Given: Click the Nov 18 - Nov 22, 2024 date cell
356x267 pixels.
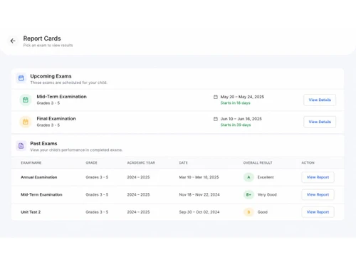Looking at the screenshot, I should (x=199, y=194).
